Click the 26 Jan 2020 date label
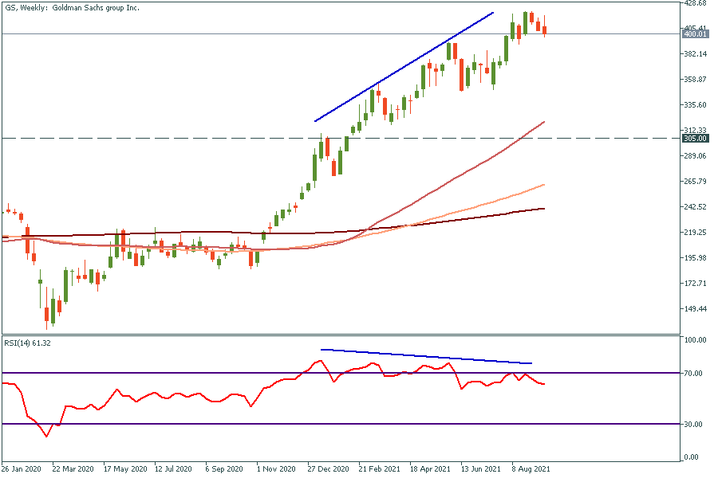The height and width of the screenshot is (478, 718). (22, 469)
